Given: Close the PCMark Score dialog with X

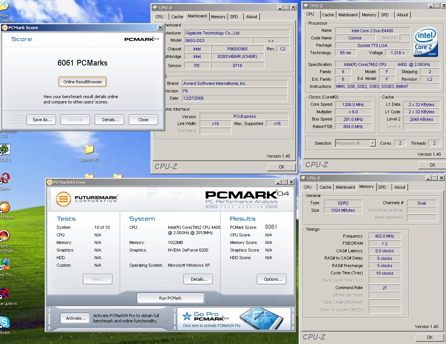Looking at the screenshot, I should (x=160, y=28).
